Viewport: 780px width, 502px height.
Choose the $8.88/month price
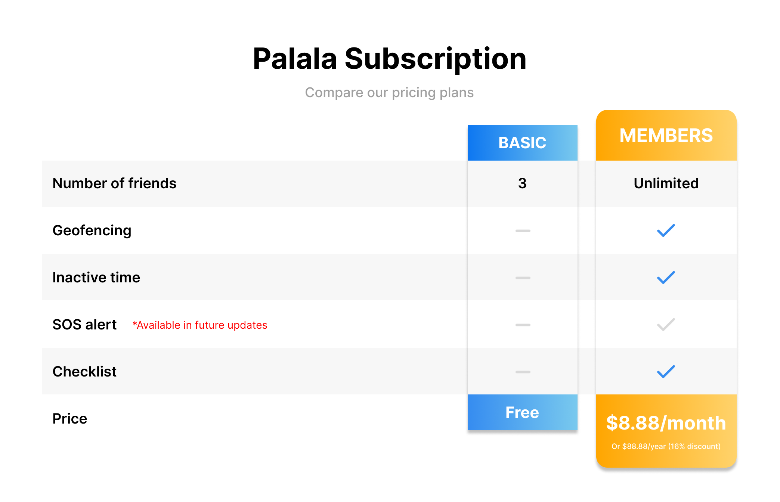666,423
